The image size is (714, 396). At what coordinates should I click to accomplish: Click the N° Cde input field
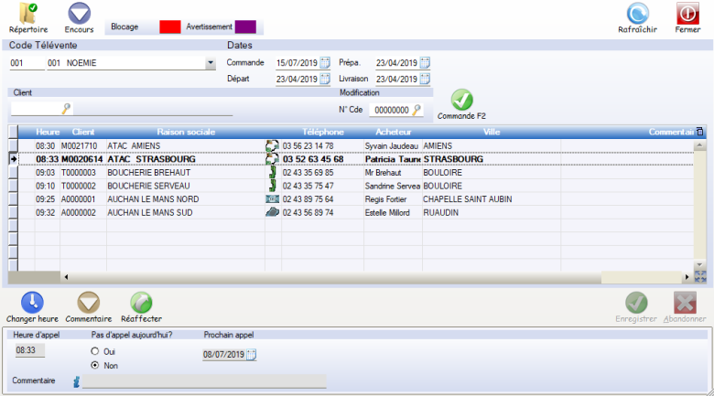pos(390,110)
